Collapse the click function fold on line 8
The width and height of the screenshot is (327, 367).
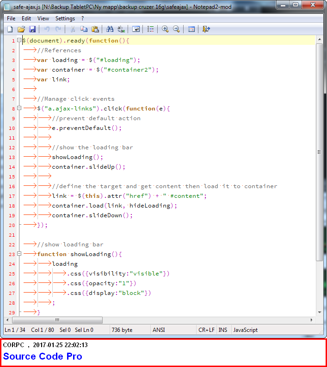click(x=19, y=109)
